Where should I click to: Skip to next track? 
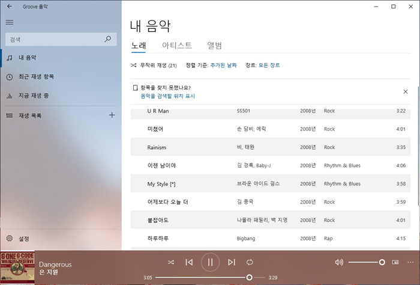tap(232, 262)
